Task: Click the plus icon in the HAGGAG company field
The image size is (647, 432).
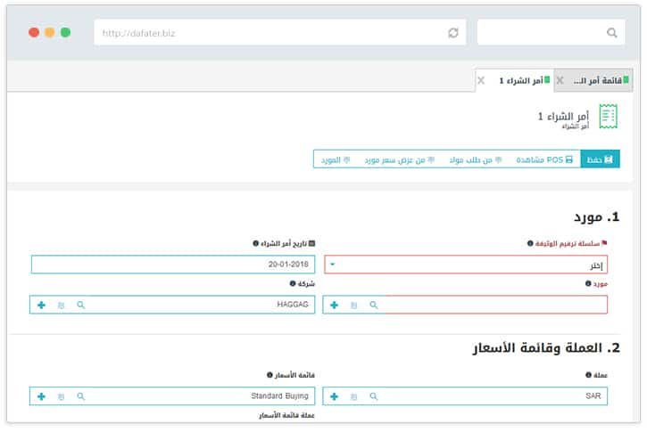Action: [x=41, y=305]
